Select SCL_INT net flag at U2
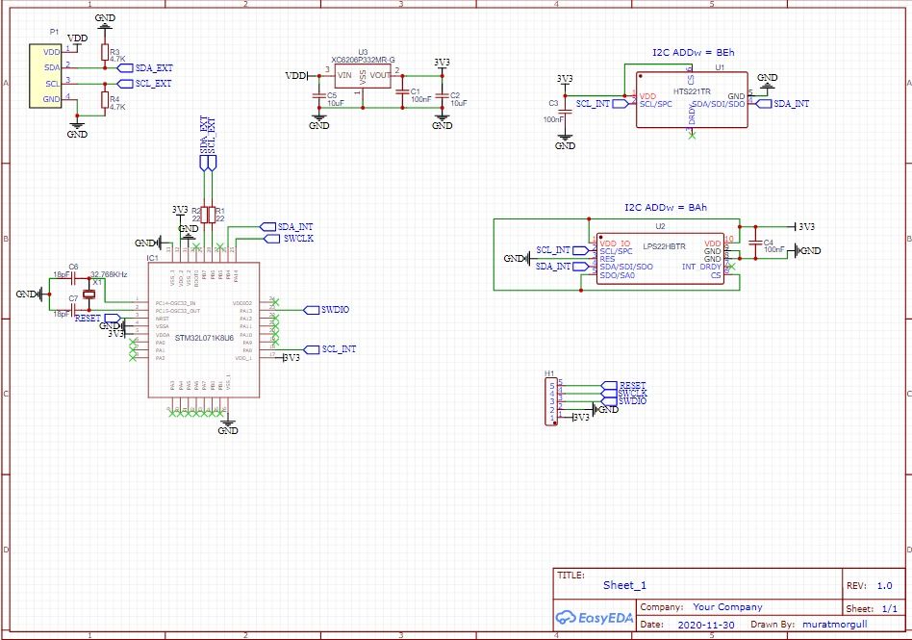Image resolution: width=912 pixels, height=640 pixels. [563, 250]
